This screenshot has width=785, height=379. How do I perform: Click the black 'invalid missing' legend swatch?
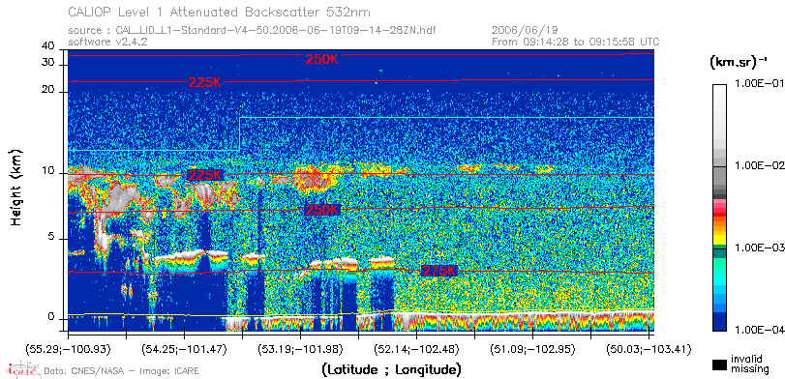(719, 365)
